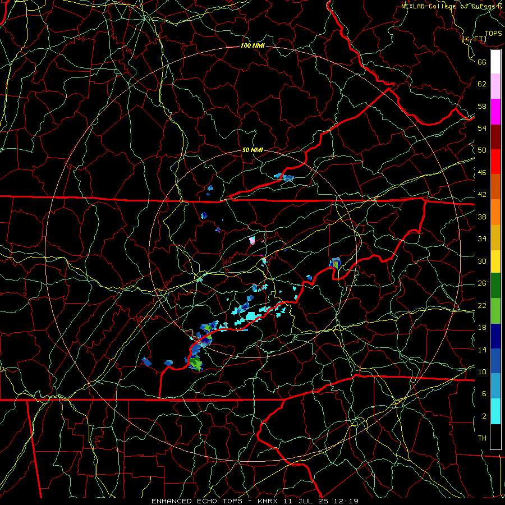The image size is (505, 505).
Task: Select the light blue legend swatch
Action: [x=495, y=386]
